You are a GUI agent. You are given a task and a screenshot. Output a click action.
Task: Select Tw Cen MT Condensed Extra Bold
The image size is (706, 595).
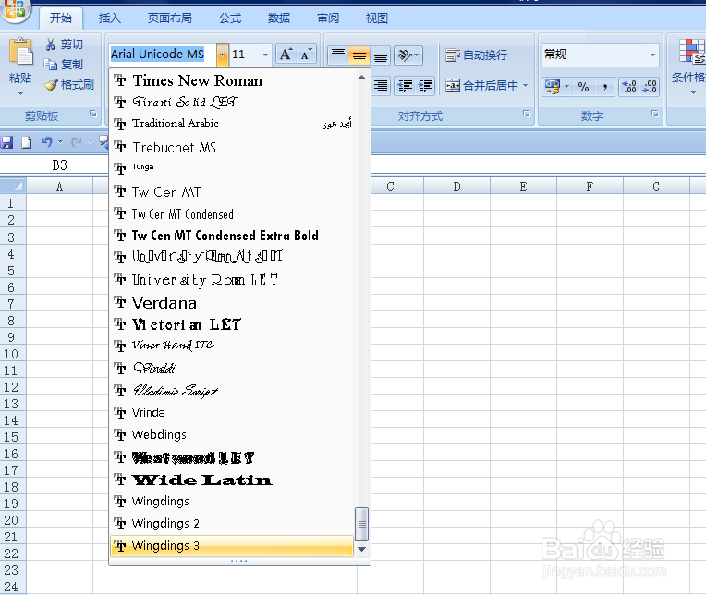232,236
